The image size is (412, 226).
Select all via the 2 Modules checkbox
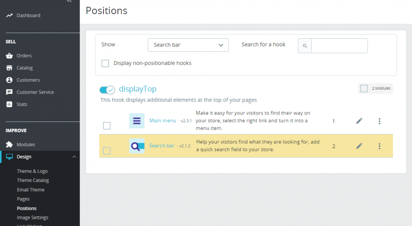pyautogui.click(x=364, y=89)
